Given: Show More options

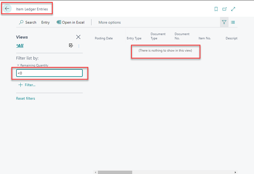Looking at the screenshot, I should [110, 23].
